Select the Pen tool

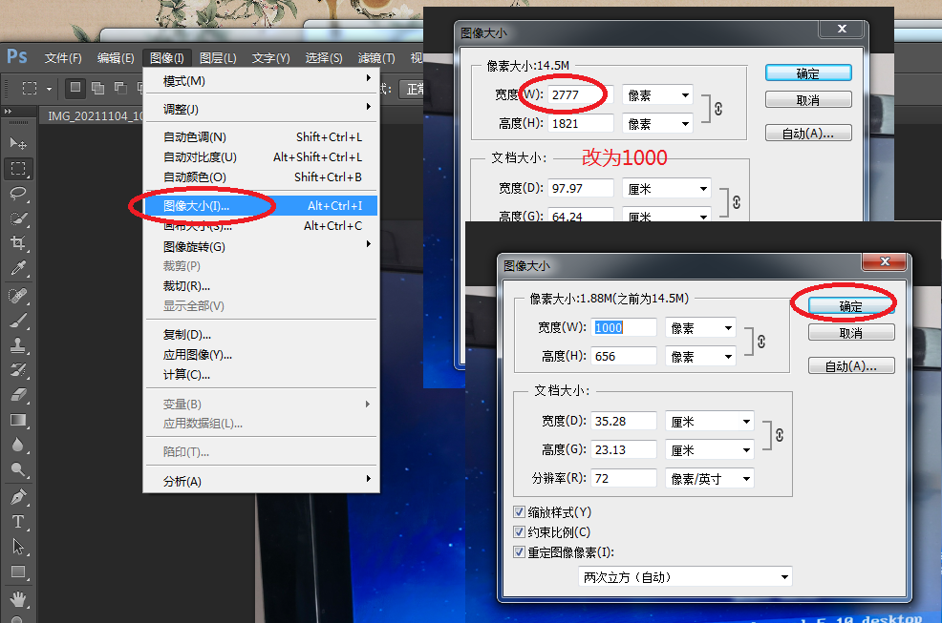tap(18, 497)
